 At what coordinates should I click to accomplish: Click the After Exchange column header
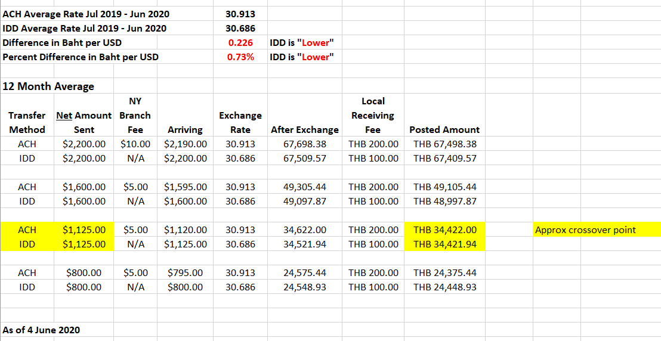(x=304, y=129)
